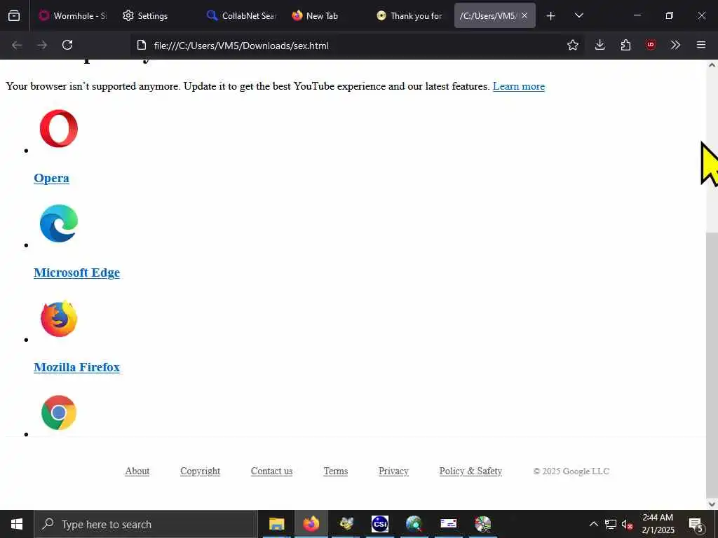
Task: Open the Downloads panel
Action: point(600,45)
